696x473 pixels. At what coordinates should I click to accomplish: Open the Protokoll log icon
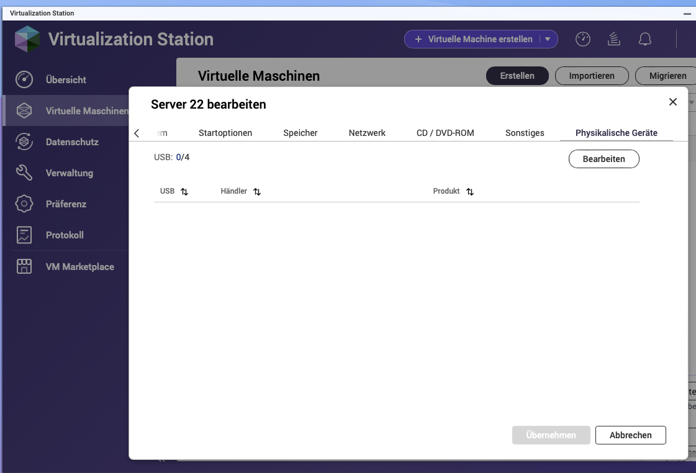[24, 235]
